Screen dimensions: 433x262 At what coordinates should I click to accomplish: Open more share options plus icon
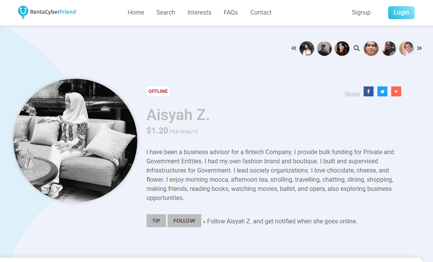point(396,91)
